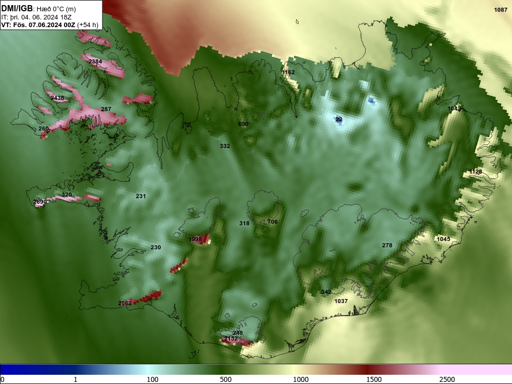Click the 1 tick on the color scale
512x384 pixels.
tap(75, 379)
